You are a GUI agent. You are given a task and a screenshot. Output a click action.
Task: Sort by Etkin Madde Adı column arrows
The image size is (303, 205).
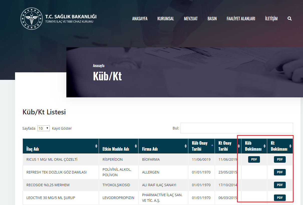click(x=136, y=146)
